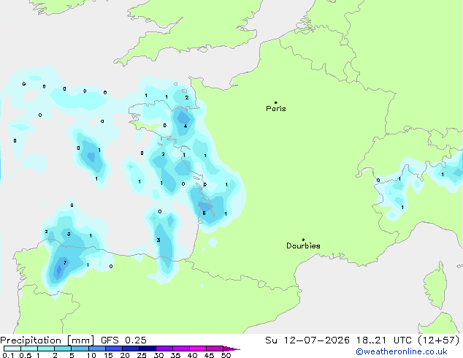
Task: Click the 'Precipitation [mm]' title text
Action: [x=47, y=340]
